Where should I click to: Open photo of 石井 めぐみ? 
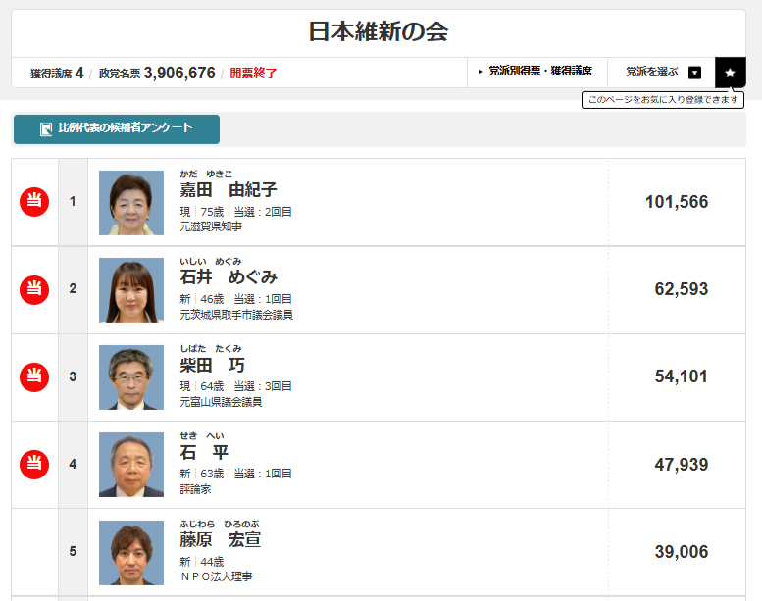coord(131,290)
